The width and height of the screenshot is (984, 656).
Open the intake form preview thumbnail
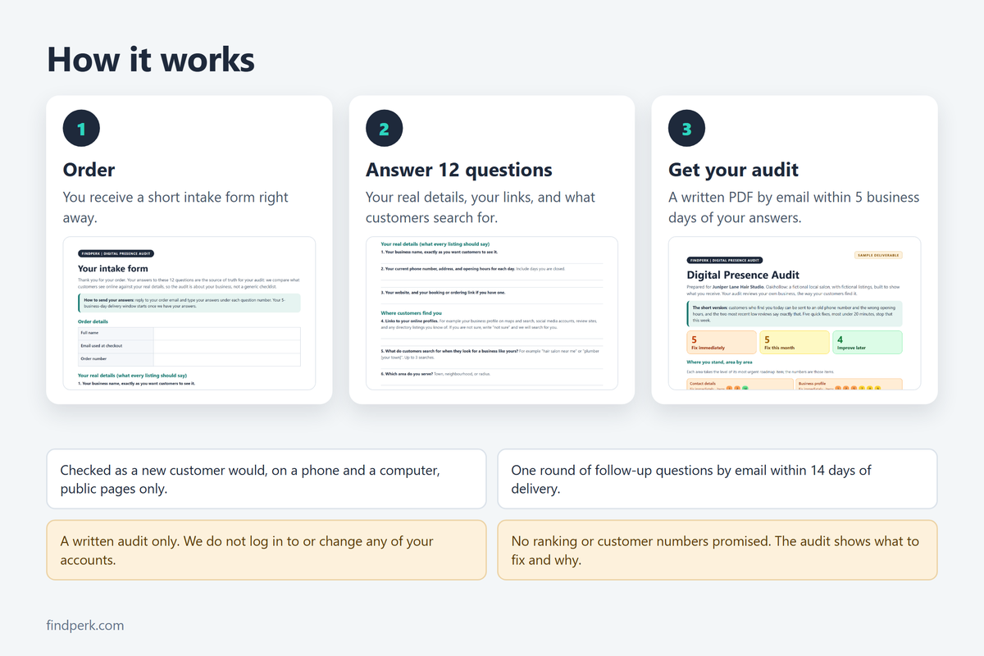(189, 313)
